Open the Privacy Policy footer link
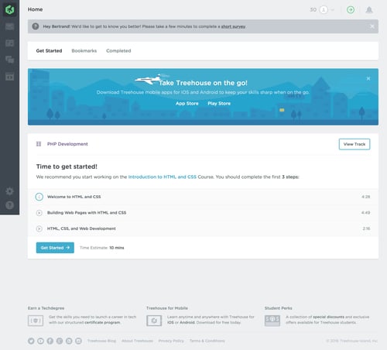Screen dimensions: 387x350 point(171,341)
